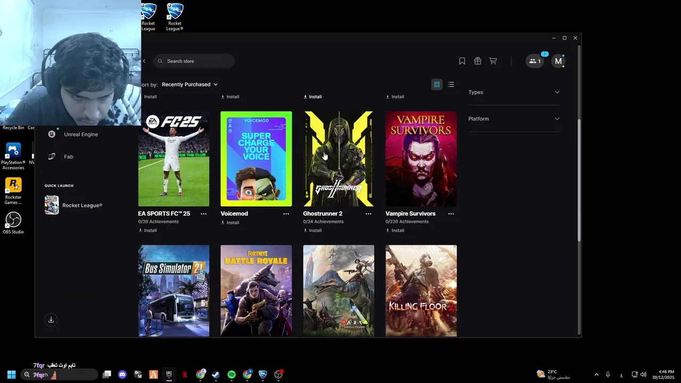Open options menu for Ghostrunner 2
The width and height of the screenshot is (681, 383).
(x=368, y=214)
